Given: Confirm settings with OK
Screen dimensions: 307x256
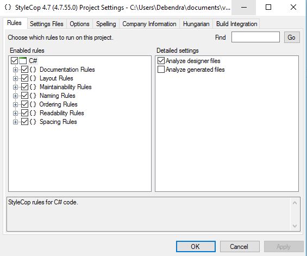Looking at the screenshot, I should pos(196,246).
